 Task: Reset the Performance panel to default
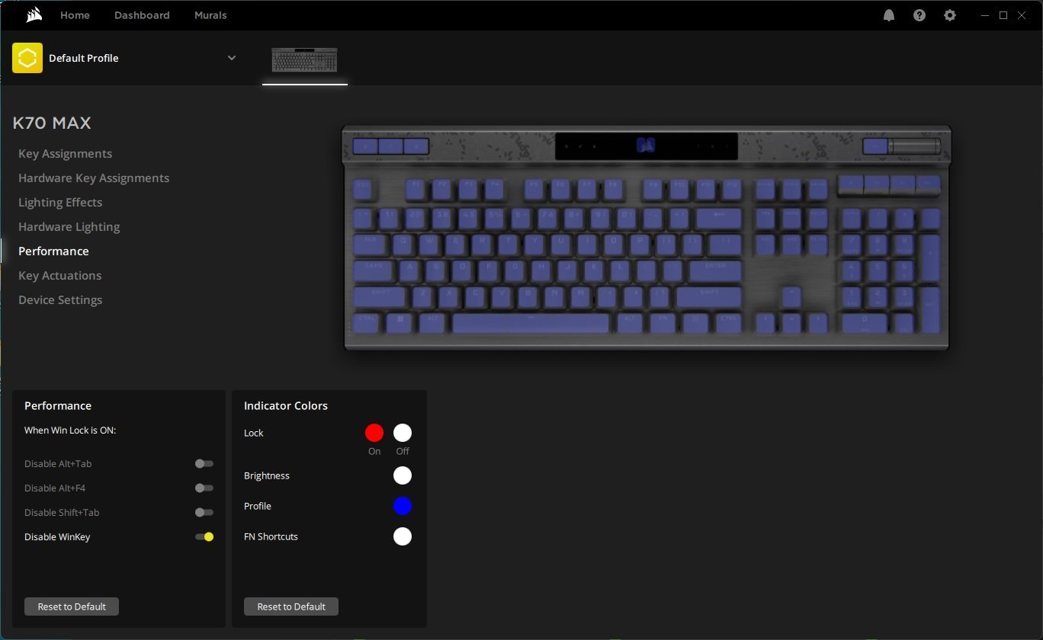click(x=72, y=606)
